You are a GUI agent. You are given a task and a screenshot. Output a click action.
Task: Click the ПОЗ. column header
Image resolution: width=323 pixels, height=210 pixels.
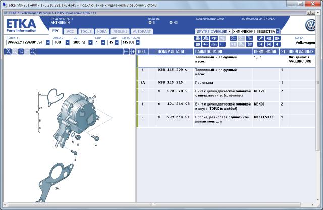tap(142, 51)
